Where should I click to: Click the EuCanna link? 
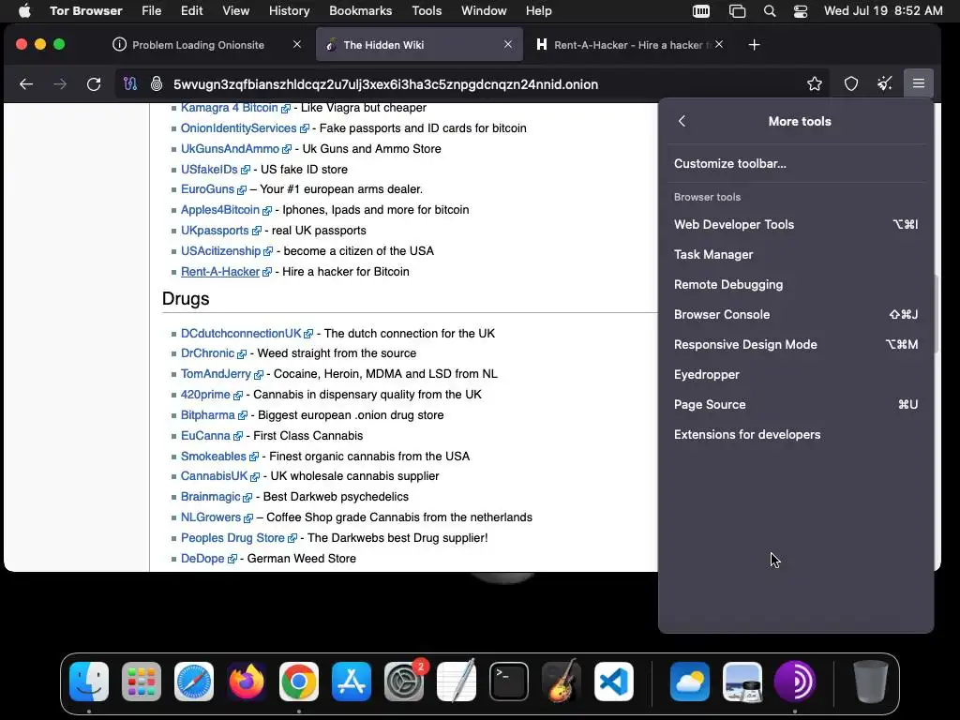205,436
